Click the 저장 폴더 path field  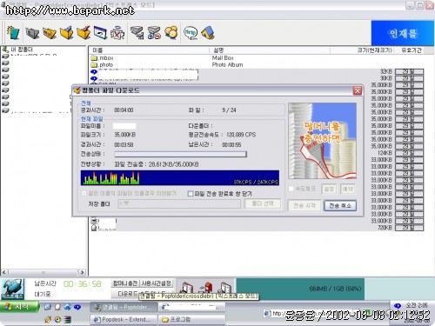pos(179,203)
